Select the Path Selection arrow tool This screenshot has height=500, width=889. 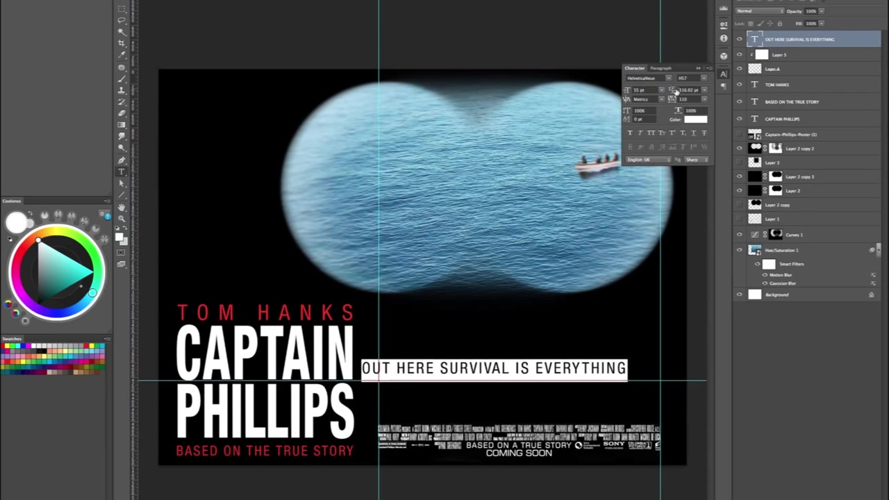(122, 183)
